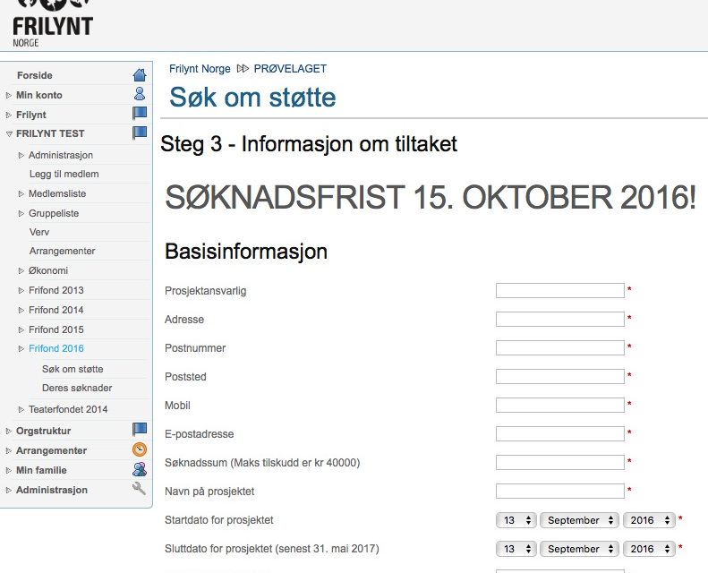Open the start date day dropdown
708x573 pixels.
coord(516,520)
